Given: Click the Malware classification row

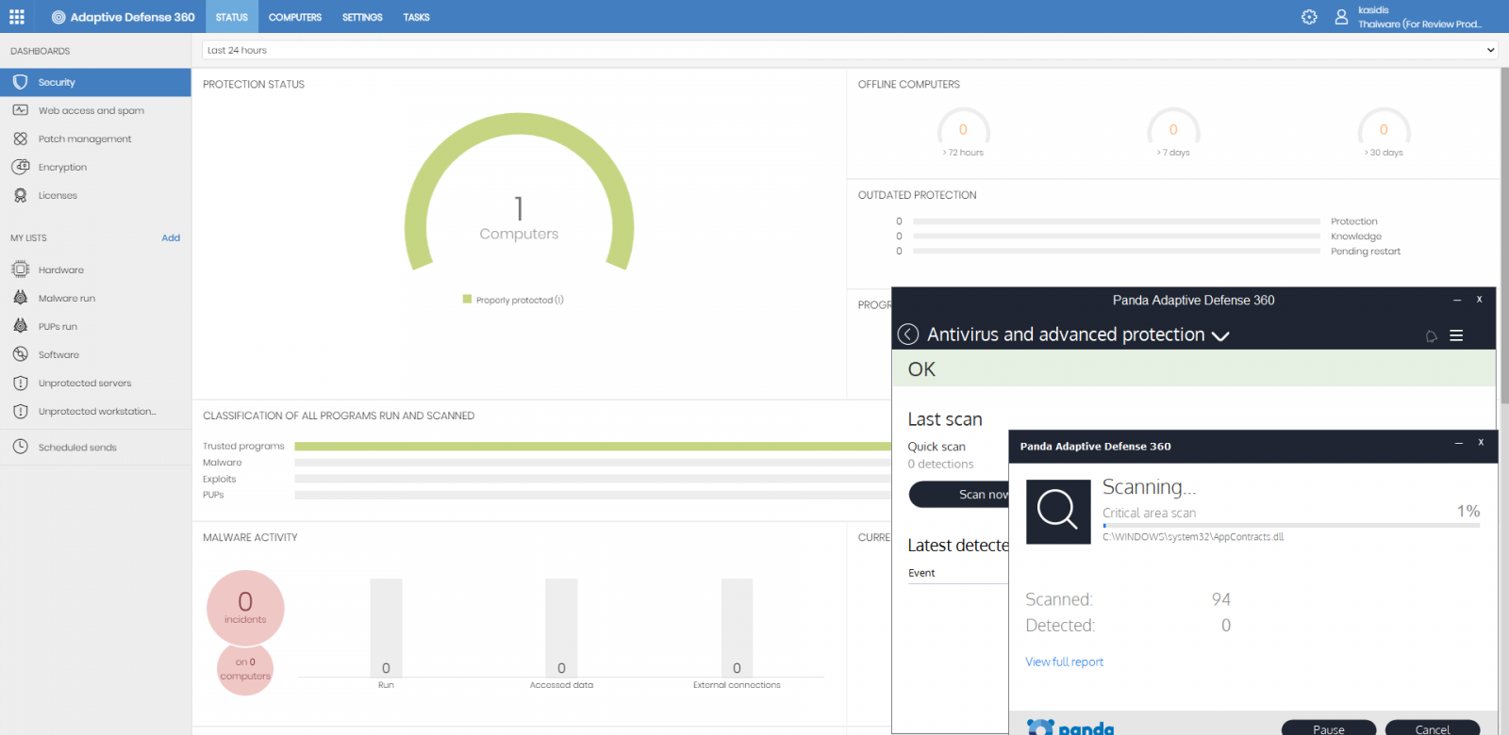Looking at the screenshot, I should [x=547, y=463].
